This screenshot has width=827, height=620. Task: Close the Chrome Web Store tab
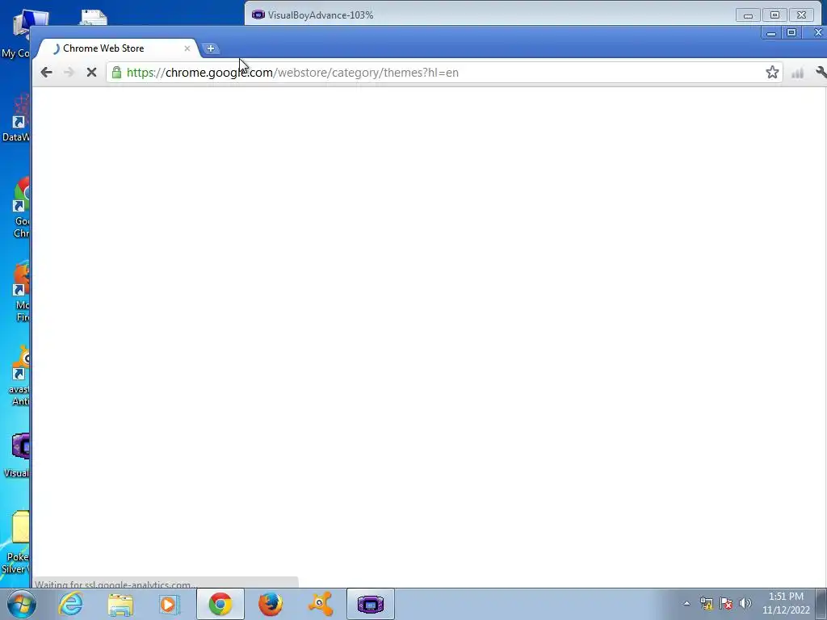[187, 48]
